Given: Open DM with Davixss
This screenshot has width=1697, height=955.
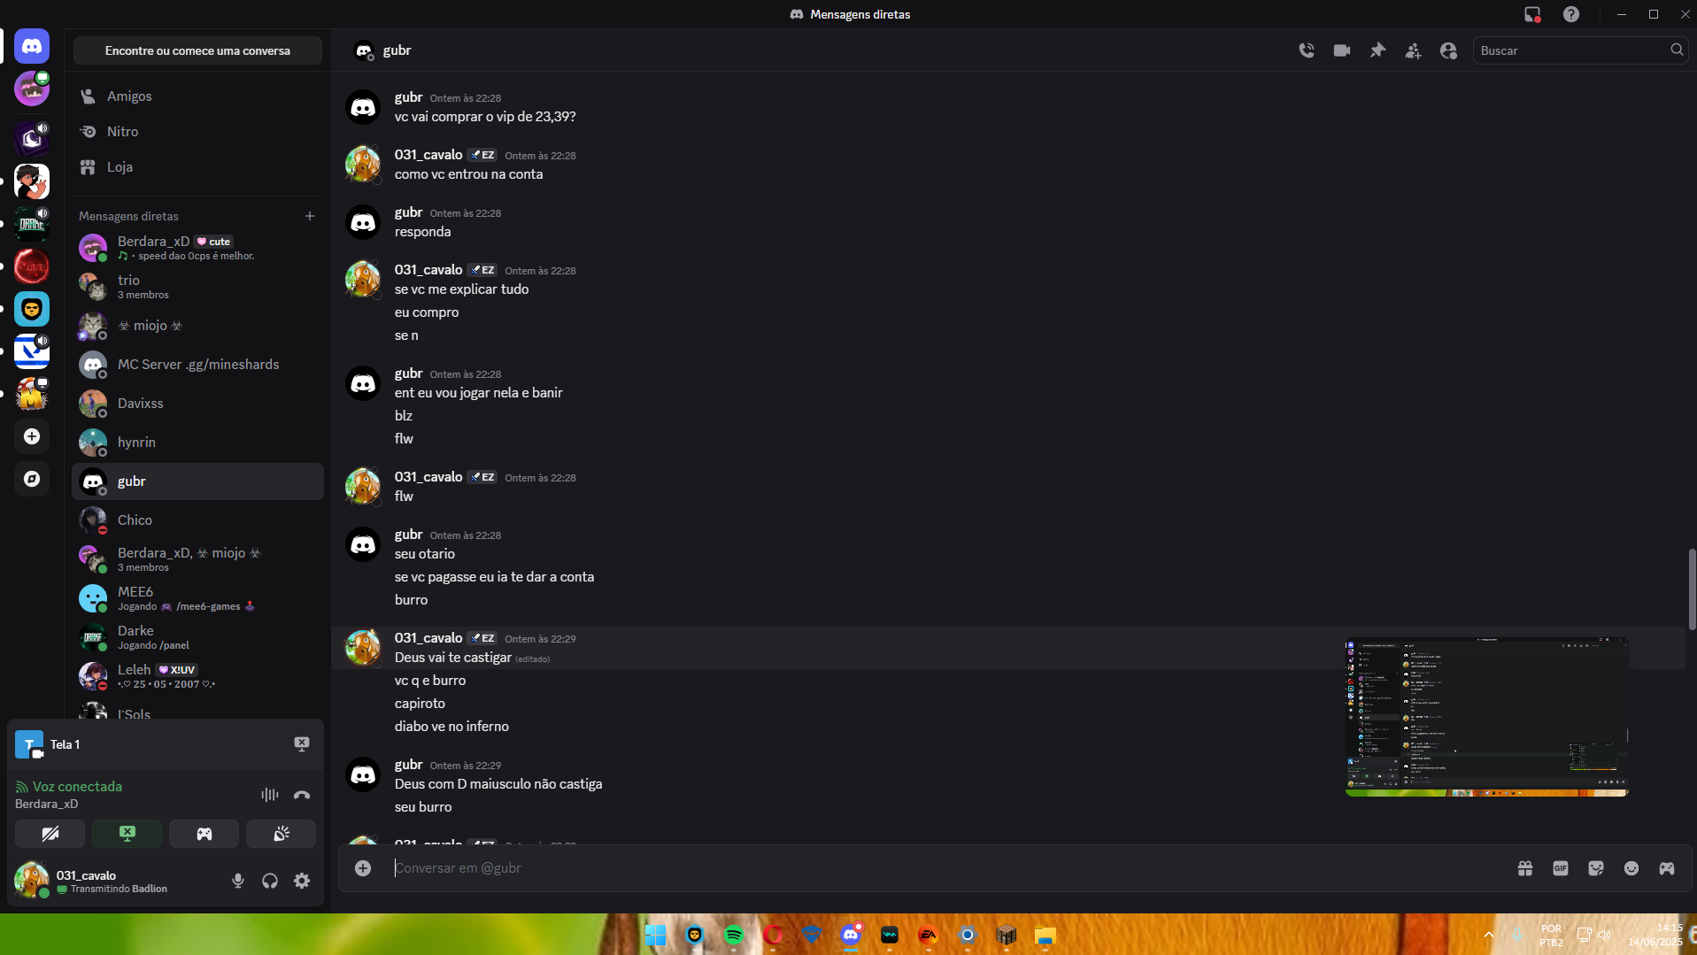Looking at the screenshot, I should coord(197,404).
